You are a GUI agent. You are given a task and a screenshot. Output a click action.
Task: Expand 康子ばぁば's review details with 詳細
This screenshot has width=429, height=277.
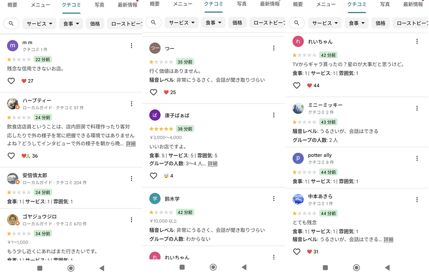(213, 163)
